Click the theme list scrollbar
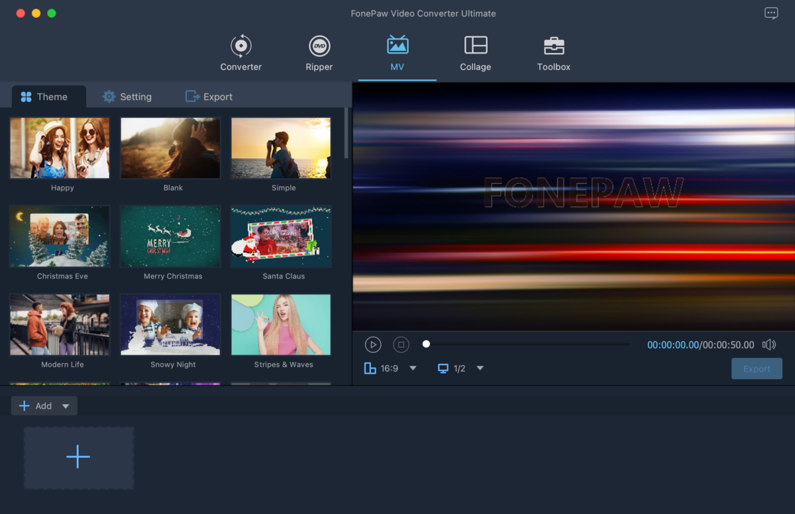Viewport: 795px width, 514px height. tap(346, 133)
